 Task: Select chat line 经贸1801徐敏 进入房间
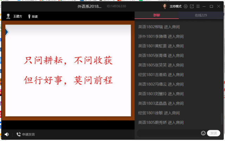[159, 113]
